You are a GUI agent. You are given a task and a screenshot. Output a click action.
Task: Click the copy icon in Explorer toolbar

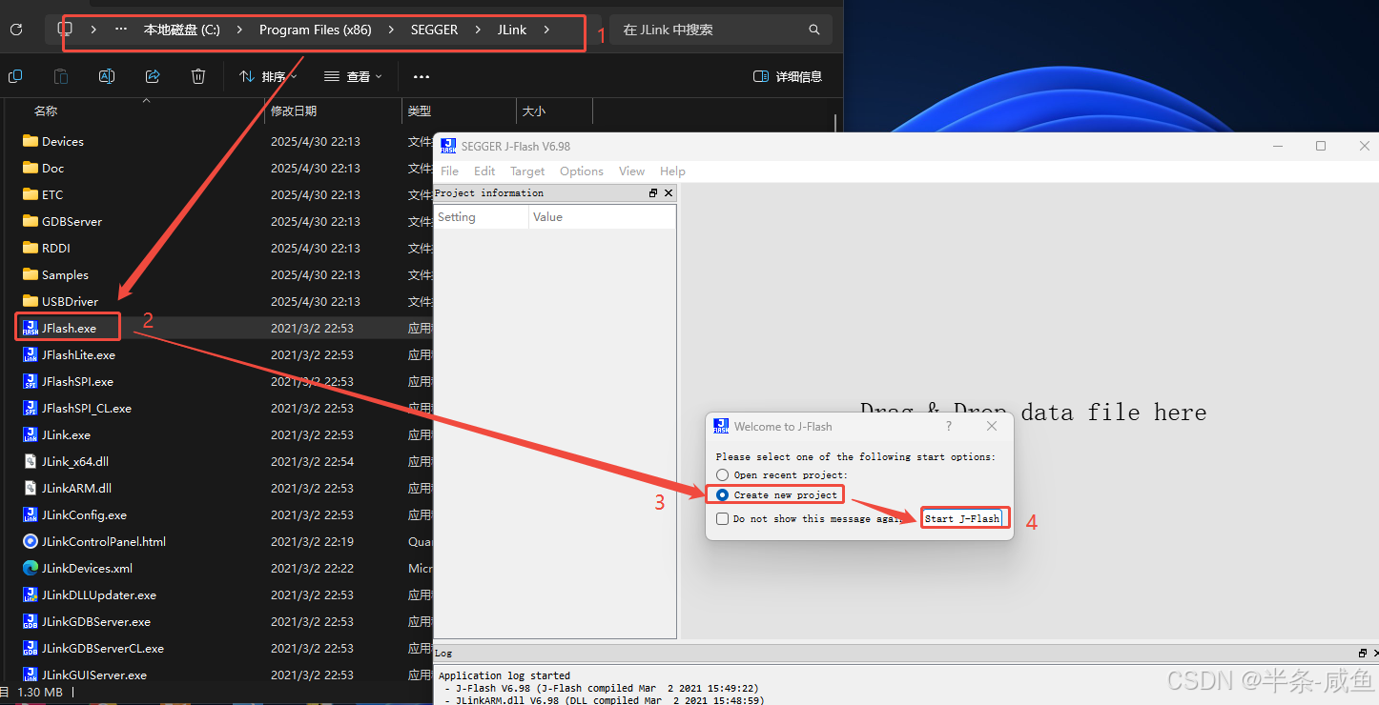click(15, 76)
